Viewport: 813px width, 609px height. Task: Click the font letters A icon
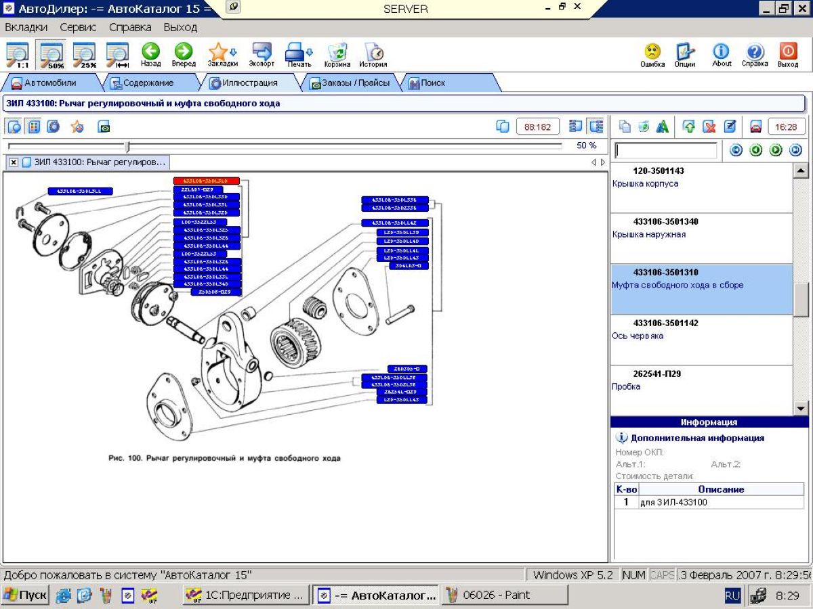(x=663, y=127)
